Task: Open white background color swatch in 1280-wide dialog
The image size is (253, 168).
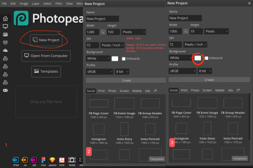Action: click(x=115, y=59)
